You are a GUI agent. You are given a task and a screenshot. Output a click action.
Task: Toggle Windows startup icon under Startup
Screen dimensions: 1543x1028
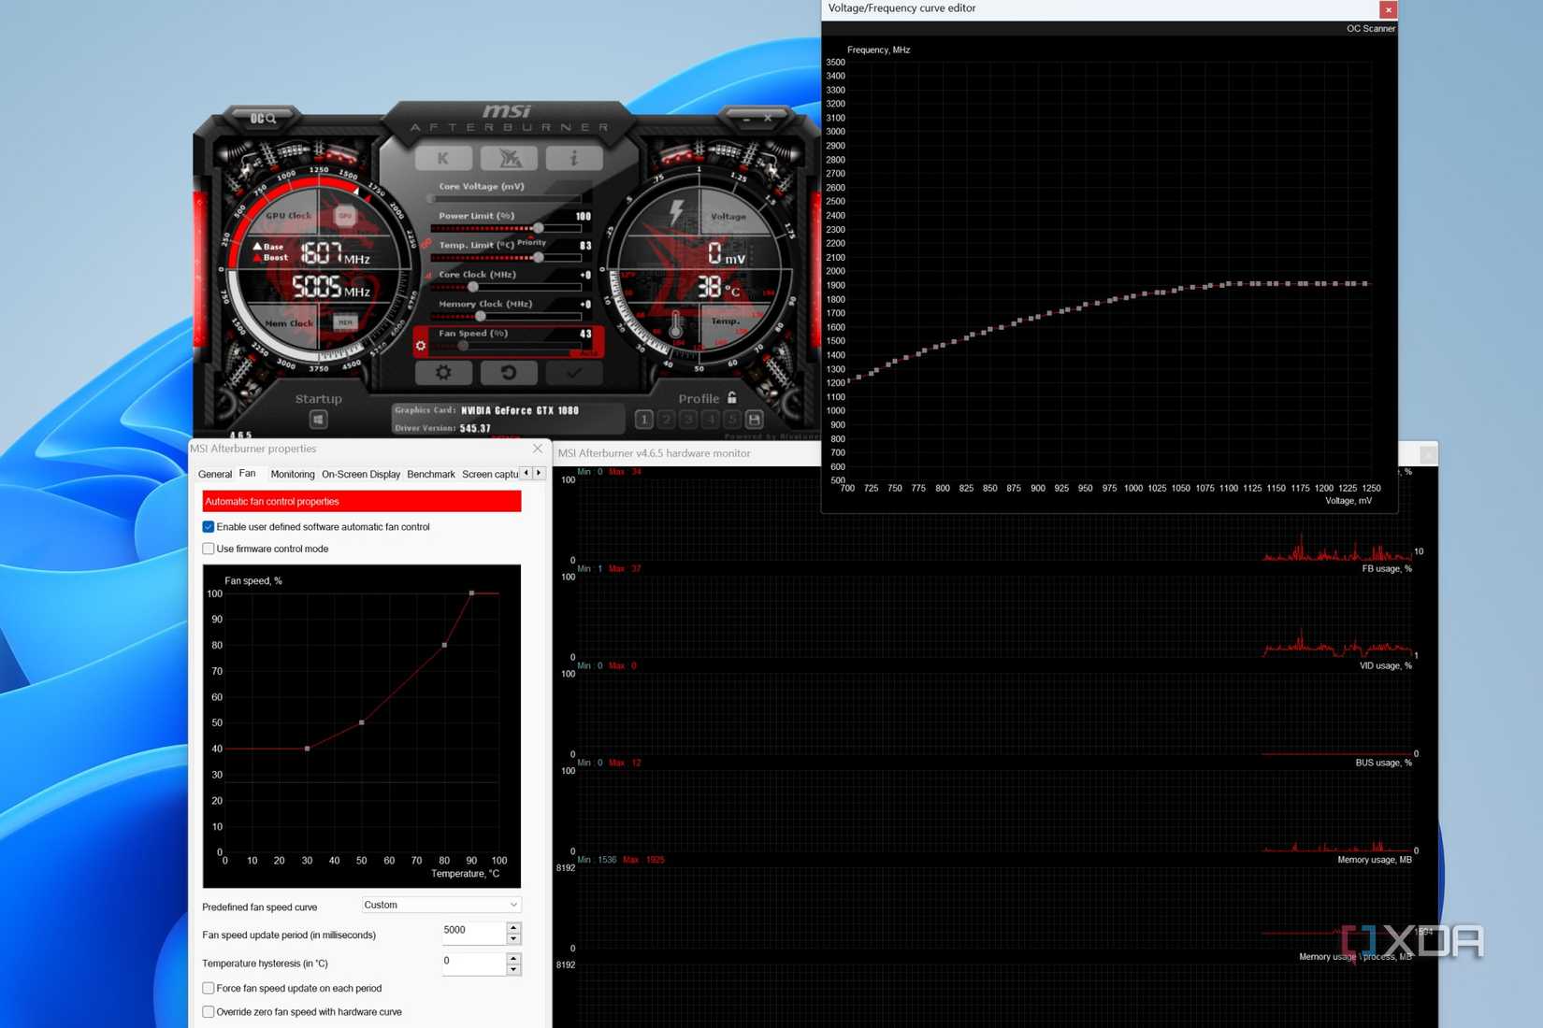click(318, 420)
